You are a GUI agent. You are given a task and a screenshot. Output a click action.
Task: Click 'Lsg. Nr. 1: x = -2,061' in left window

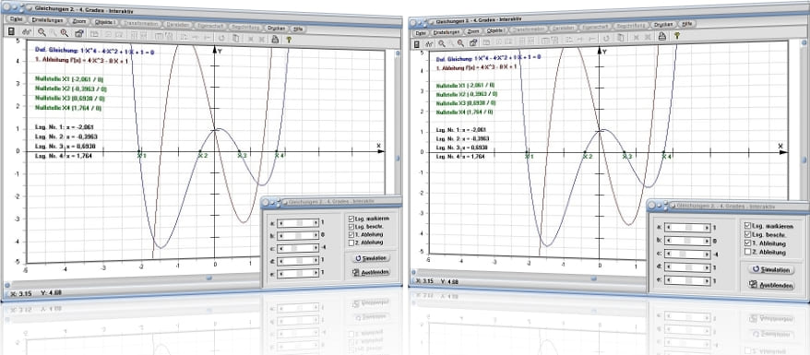pyautogui.click(x=66, y=126)
